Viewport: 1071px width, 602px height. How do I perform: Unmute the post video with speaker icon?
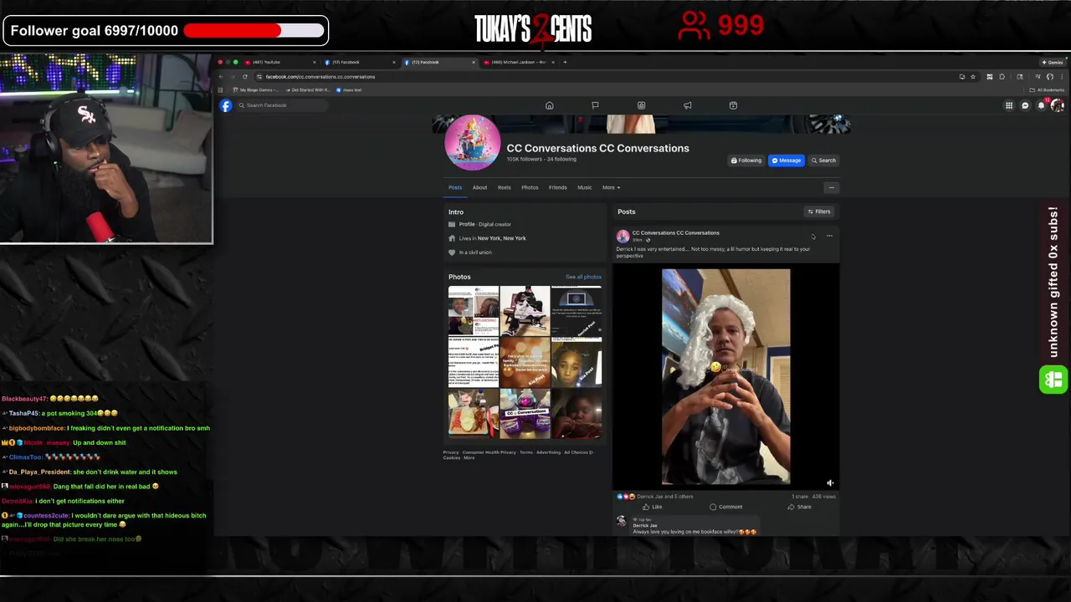pyautogui.click(x=830, y=483)
